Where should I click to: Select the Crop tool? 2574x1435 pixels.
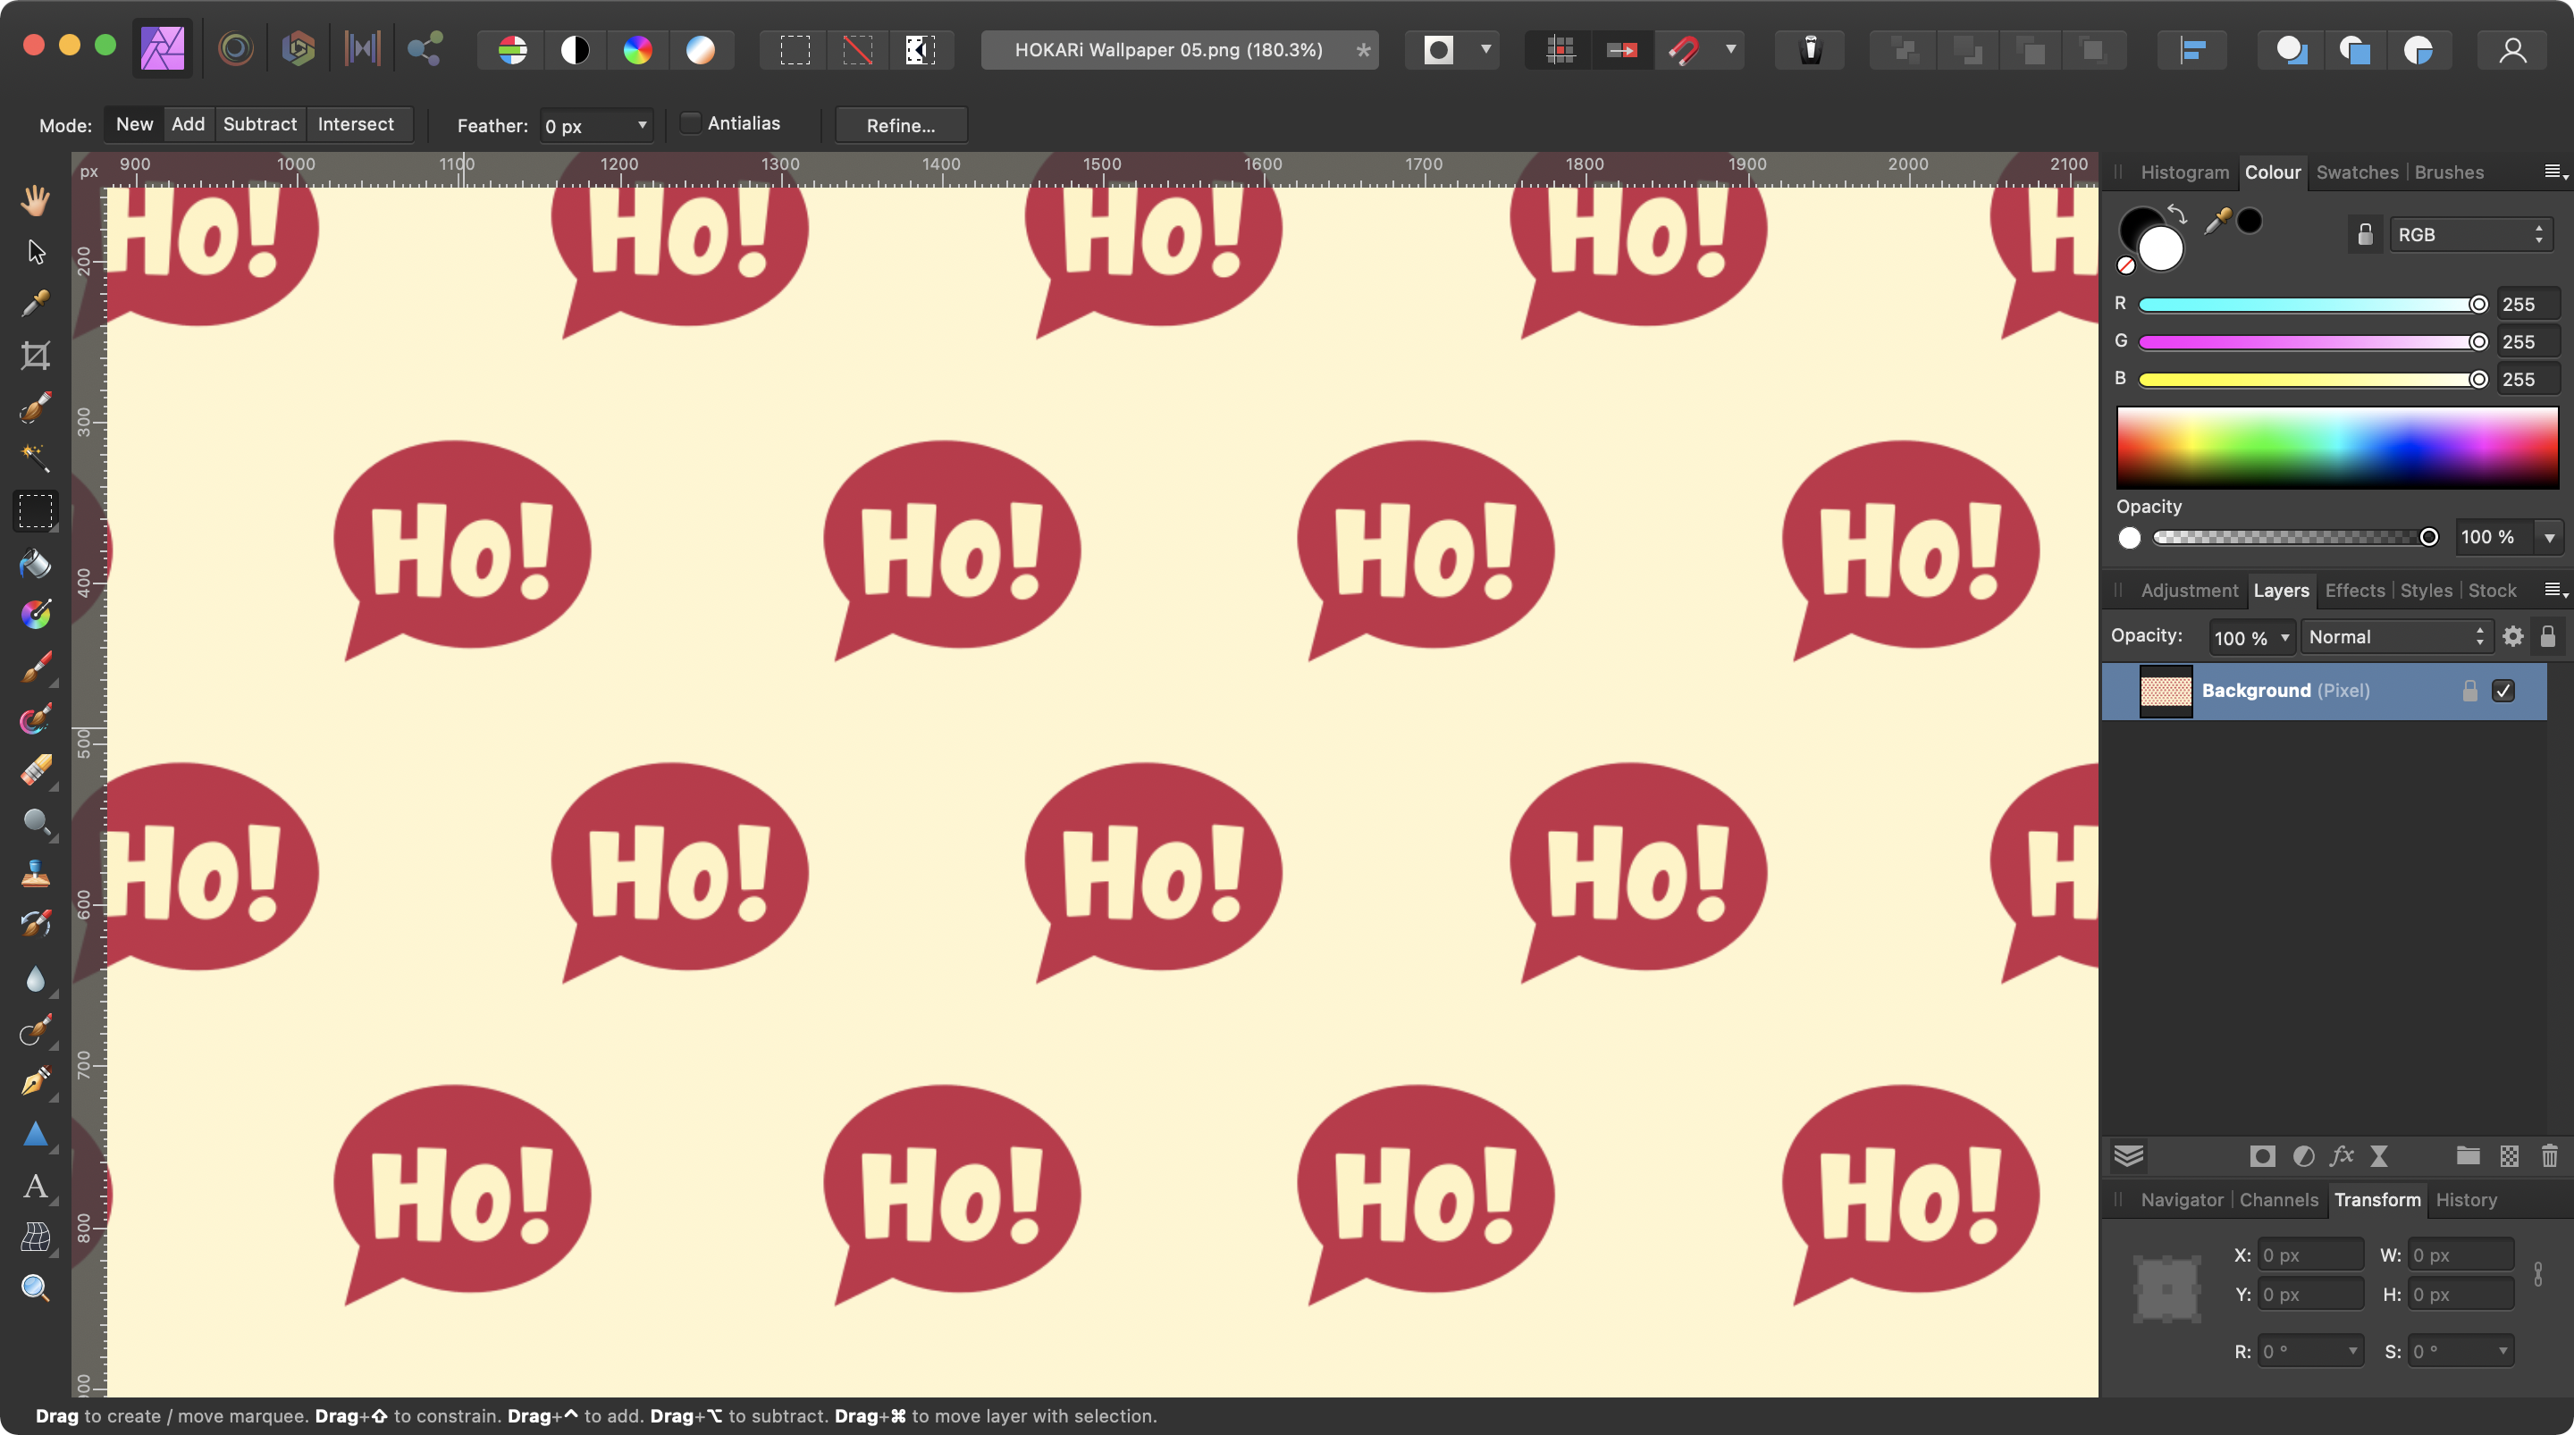click(x=36, y=355)
